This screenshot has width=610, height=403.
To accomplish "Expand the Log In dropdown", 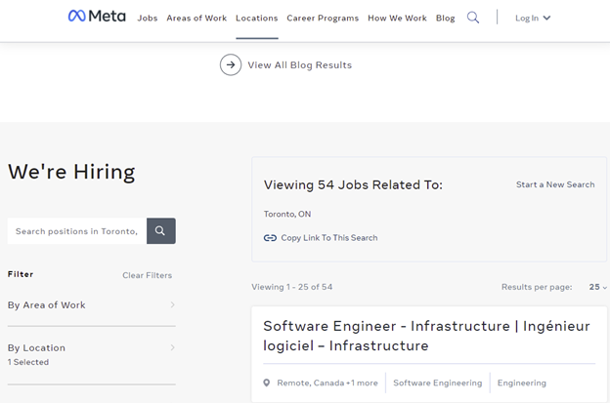I will click(x=533, y=18).
